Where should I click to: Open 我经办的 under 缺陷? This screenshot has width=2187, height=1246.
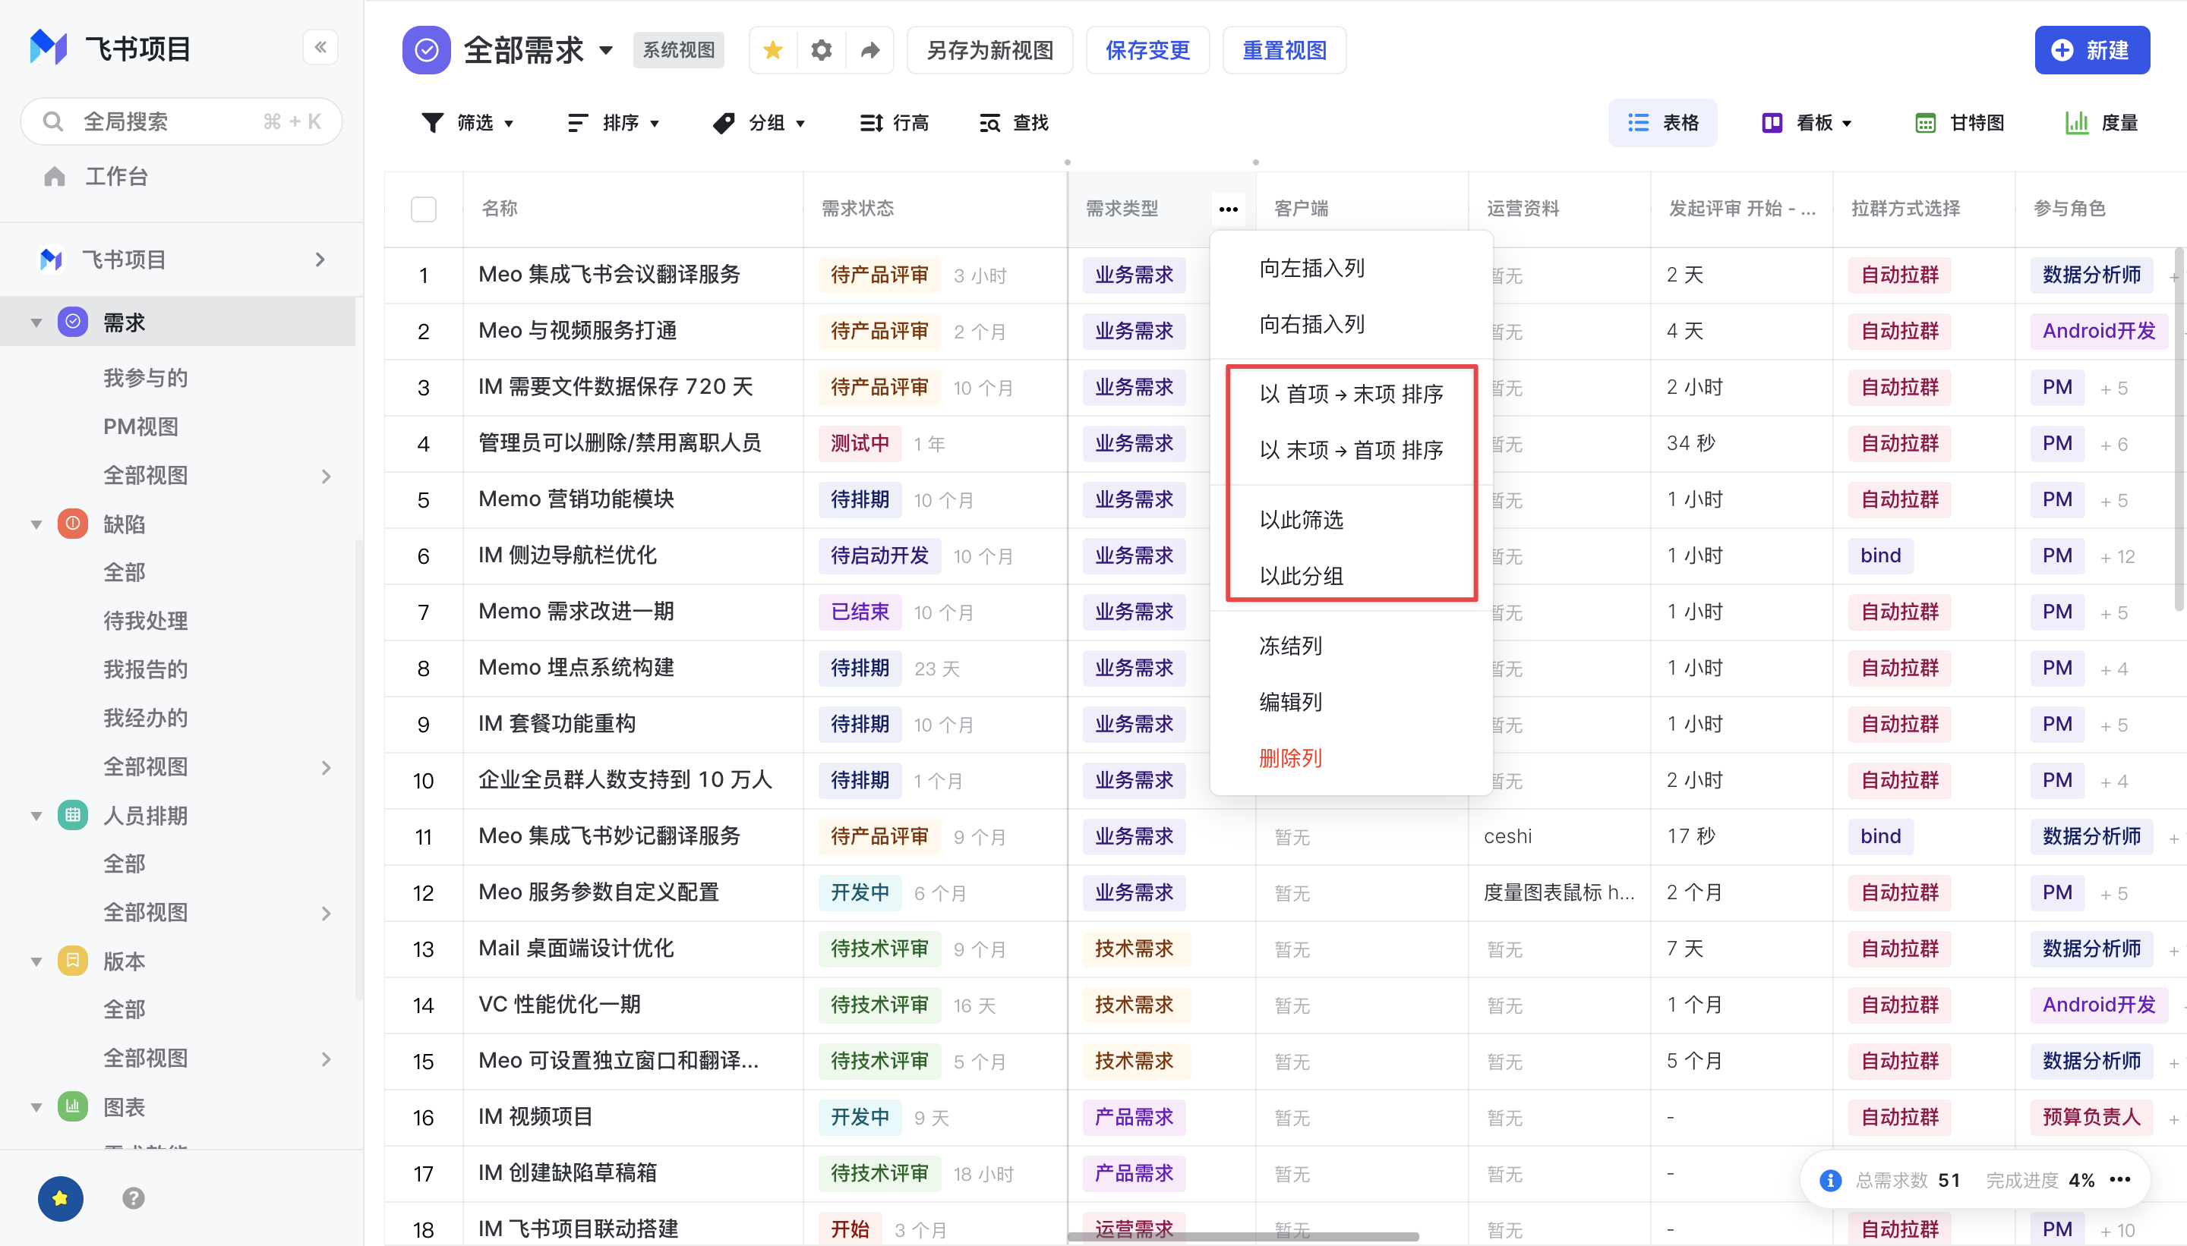(x=146, y=718)
